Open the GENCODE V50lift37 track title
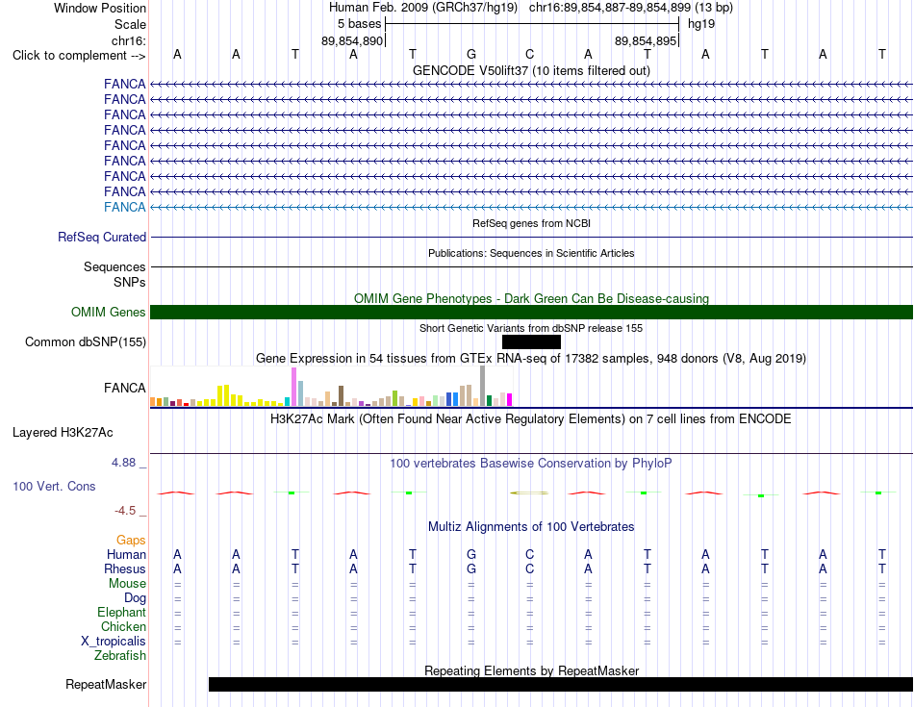This screenshot has height=707, width=914. pos(531,70)
